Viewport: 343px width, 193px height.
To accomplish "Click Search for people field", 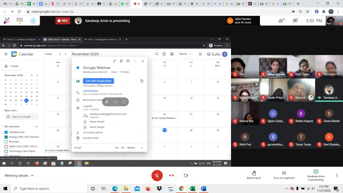I will click(21, 117).
